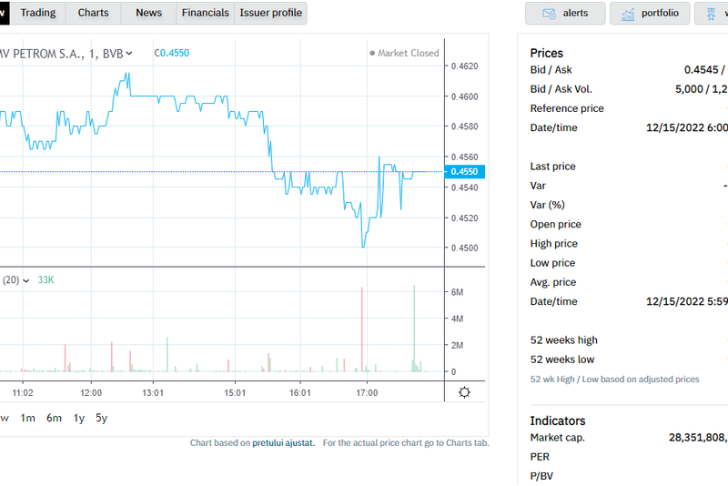
Task: Click the 33K volume value label
Action: (45, 280)
